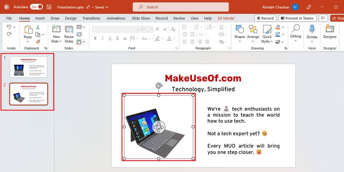Click the Undo arrow icon
The image size is (344, 172).
click(9, 27)
